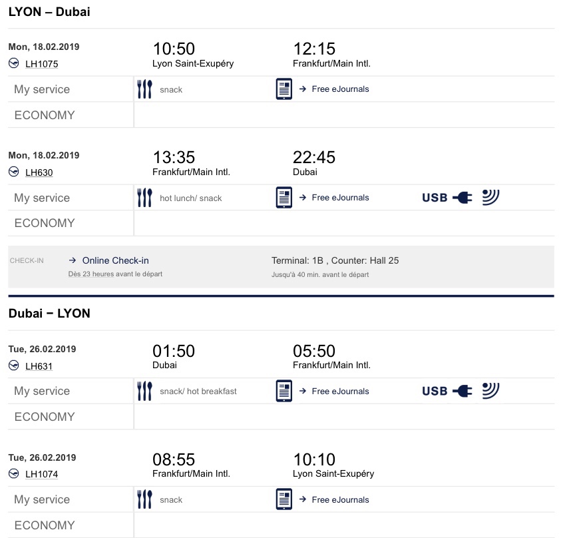Screen dimensions: 567x538
Task: Open Free eJournals link for LH630
Action: pyautogui.click(x=340, y=198)
